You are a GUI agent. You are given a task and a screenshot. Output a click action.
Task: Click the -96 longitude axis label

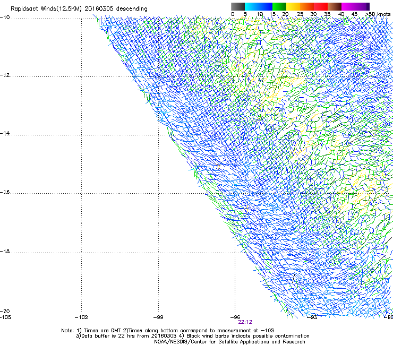pyautogui.click(x=235, y=317)
